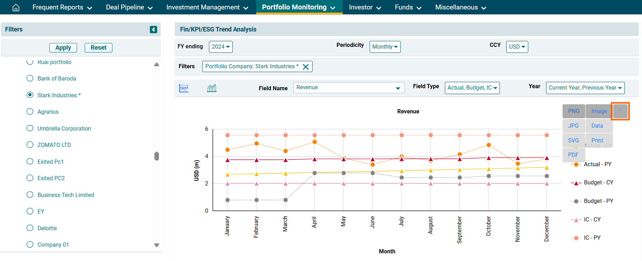Open the Field Name Revenue dropdown
The height and width of the screenshot is (261, 642).
click(x=348, y=88)
